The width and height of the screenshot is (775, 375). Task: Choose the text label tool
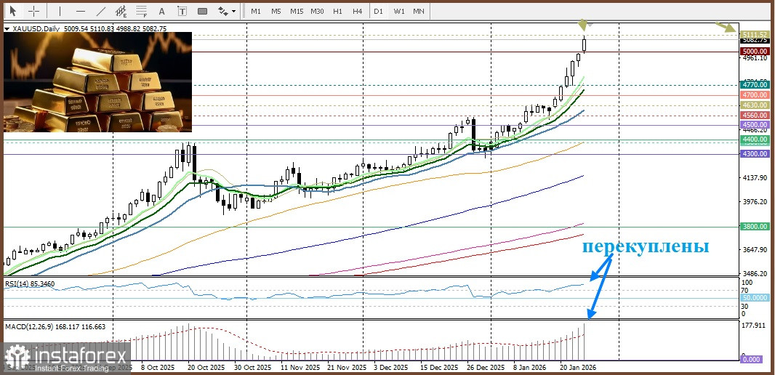(182, 12)
